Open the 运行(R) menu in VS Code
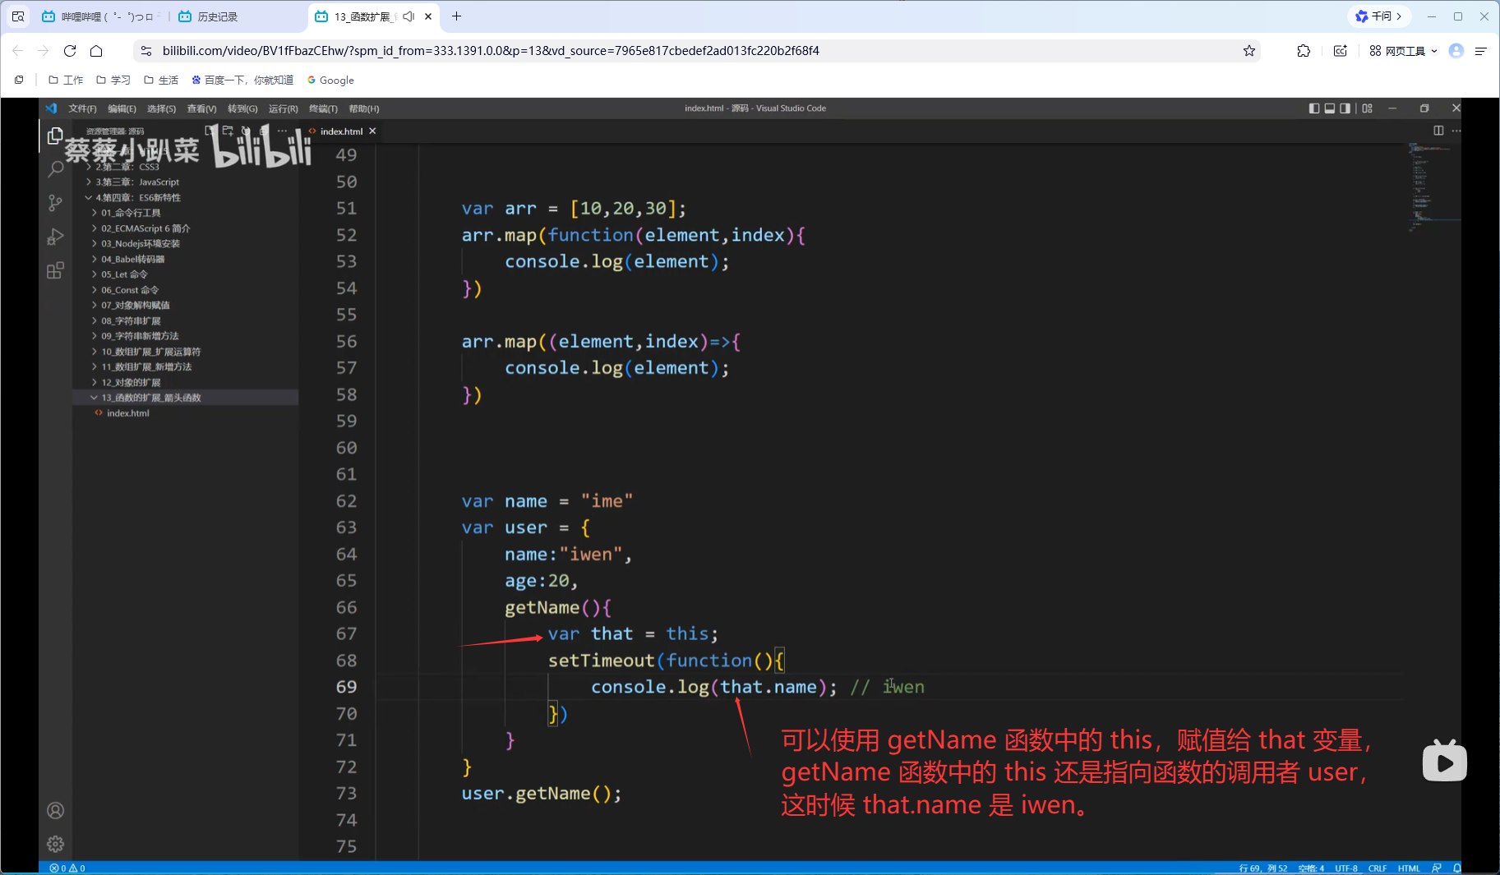 pyautogui.click(x=283, y=108)
